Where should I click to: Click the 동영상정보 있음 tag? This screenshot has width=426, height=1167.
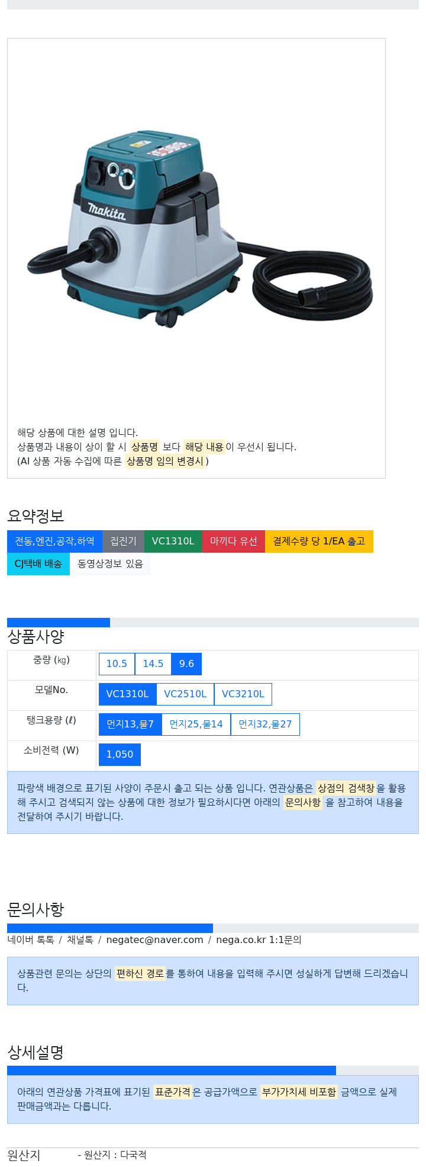click(x=110, y=563)
